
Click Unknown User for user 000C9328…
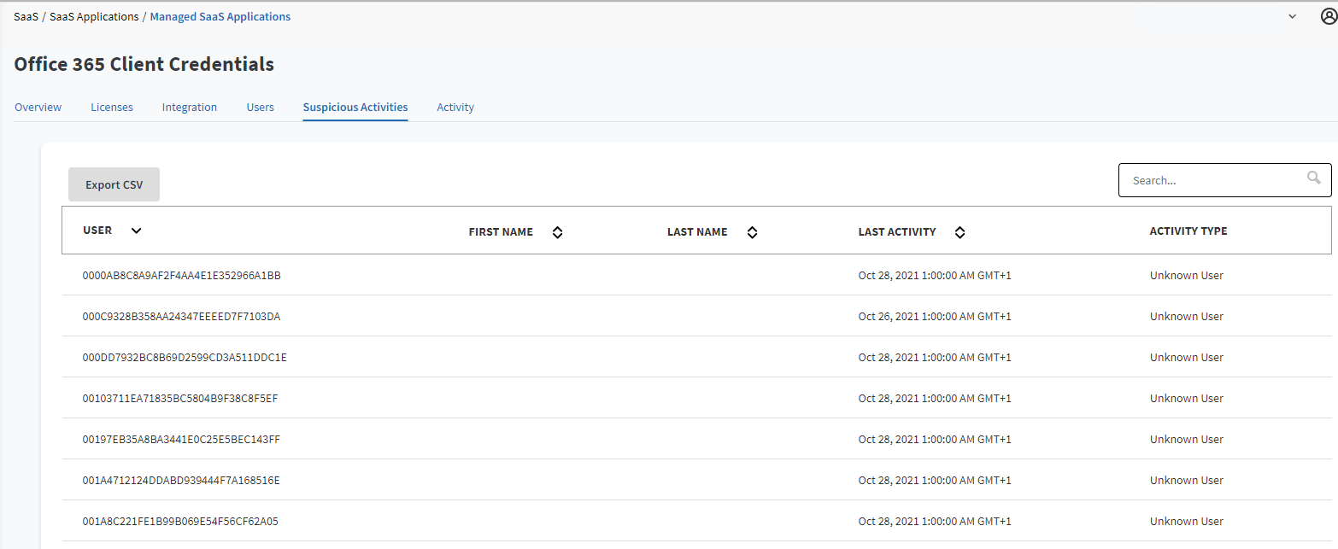[x=1187, y=316]
